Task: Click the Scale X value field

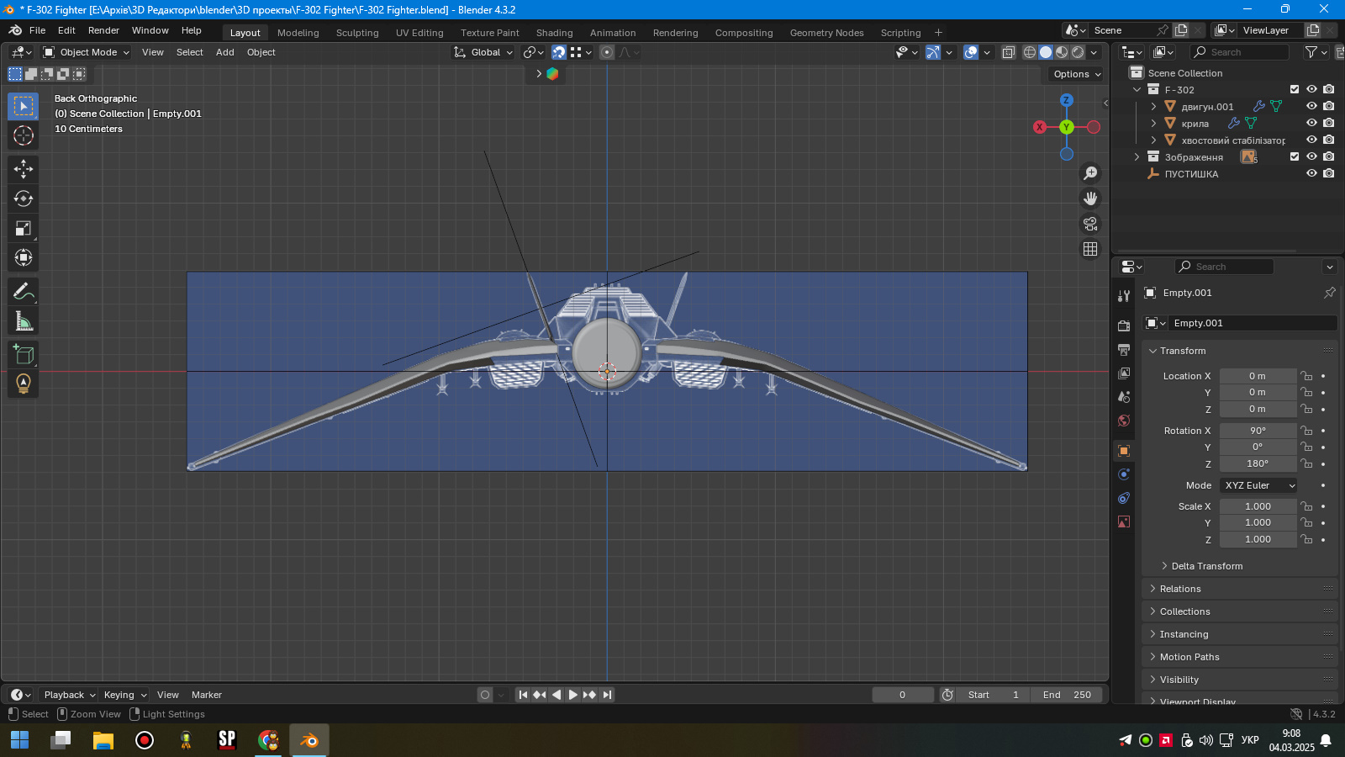Action: 1258,506
